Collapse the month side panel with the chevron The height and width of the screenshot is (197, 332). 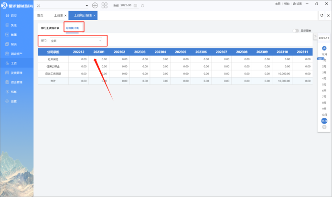[x=315, y=37]
